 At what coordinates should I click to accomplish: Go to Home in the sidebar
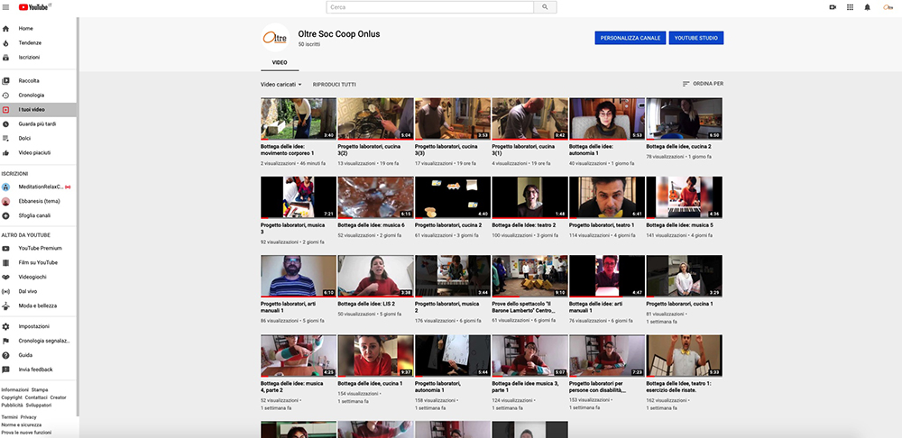click(38, 28)
